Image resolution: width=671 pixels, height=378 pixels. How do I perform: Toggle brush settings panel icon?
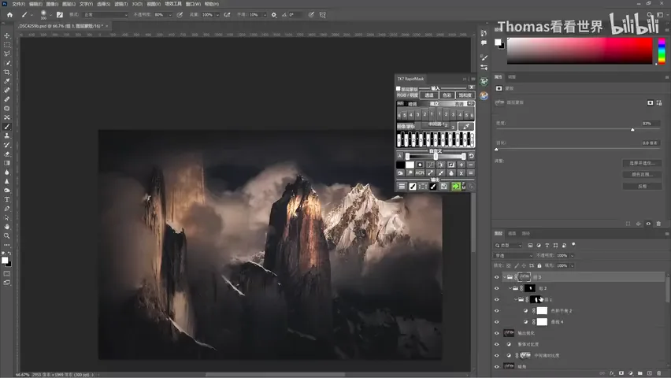point(60,14)
